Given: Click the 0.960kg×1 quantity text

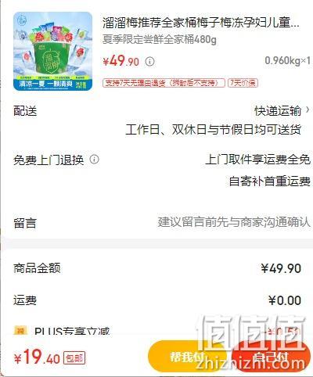Looking at the screenshot, I should [x=287, y=61].
